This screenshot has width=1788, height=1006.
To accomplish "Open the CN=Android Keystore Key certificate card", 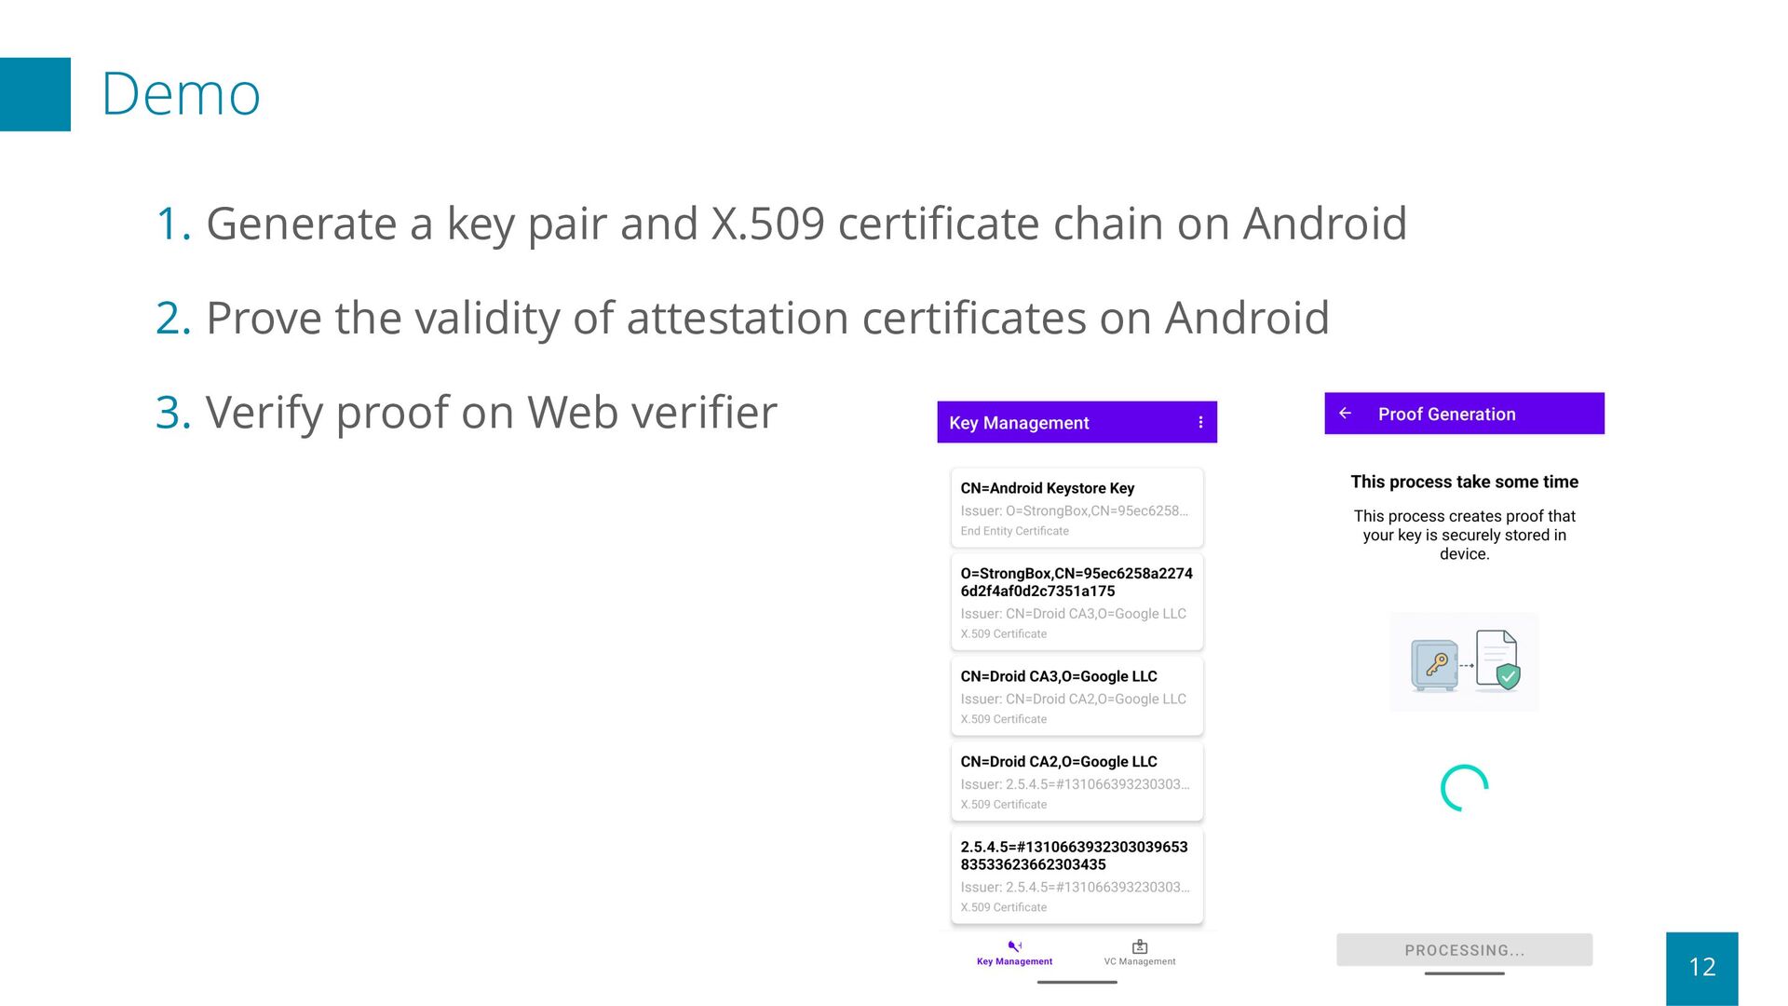I will click(1077, 508).
